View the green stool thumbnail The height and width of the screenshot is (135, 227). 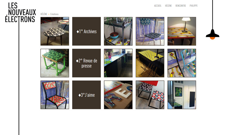[55, 63]
